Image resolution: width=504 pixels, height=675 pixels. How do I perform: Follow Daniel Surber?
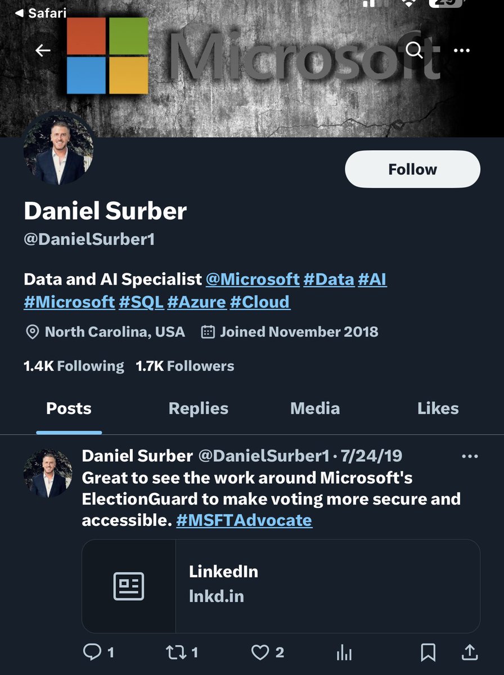click(x=412, y=169)
